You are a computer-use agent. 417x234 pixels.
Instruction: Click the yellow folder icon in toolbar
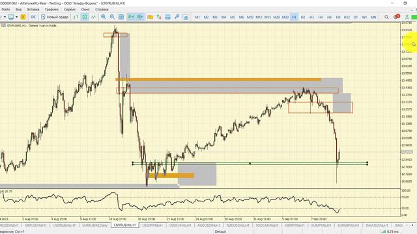(x=151, y=17)
